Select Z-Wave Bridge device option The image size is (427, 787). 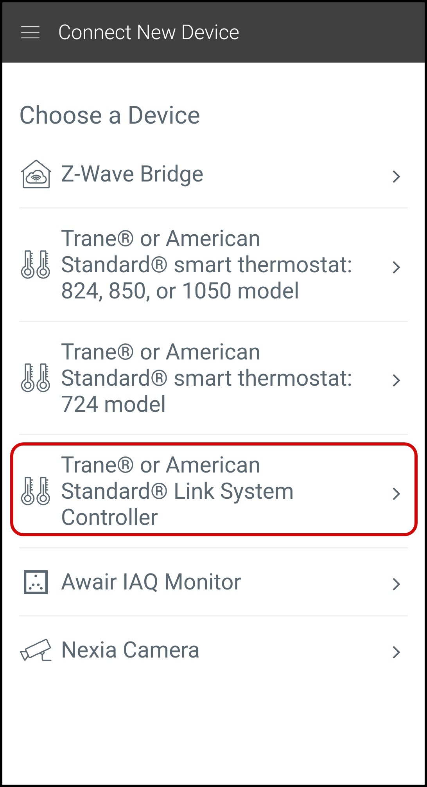132,174
